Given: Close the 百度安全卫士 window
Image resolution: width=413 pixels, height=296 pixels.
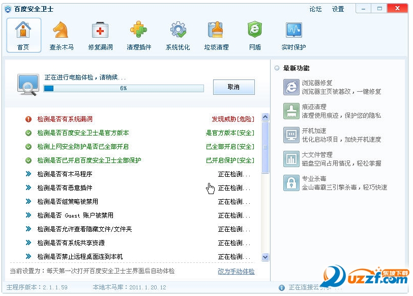Looking at the screenshot, I should pyautogui.click(x=397, y=9).
